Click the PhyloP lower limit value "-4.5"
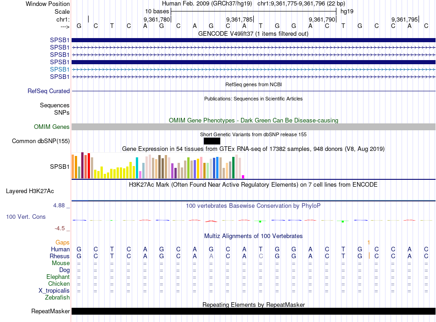 tap(60, 228)
